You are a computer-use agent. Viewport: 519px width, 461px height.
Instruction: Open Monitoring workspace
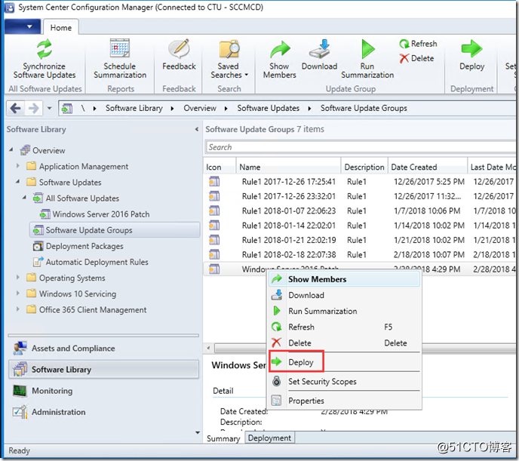103,391
